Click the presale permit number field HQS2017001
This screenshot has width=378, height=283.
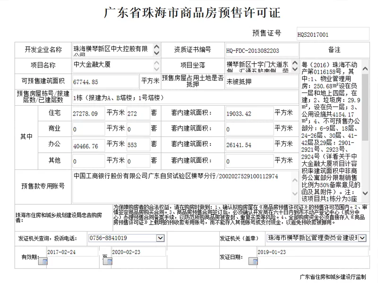pos(333,34)
